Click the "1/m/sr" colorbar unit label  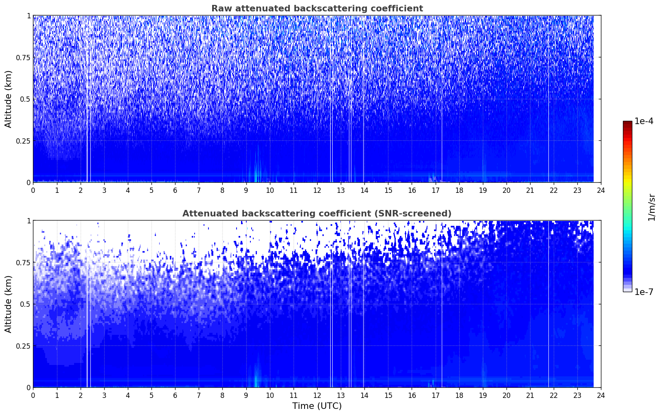click(651, 207)
